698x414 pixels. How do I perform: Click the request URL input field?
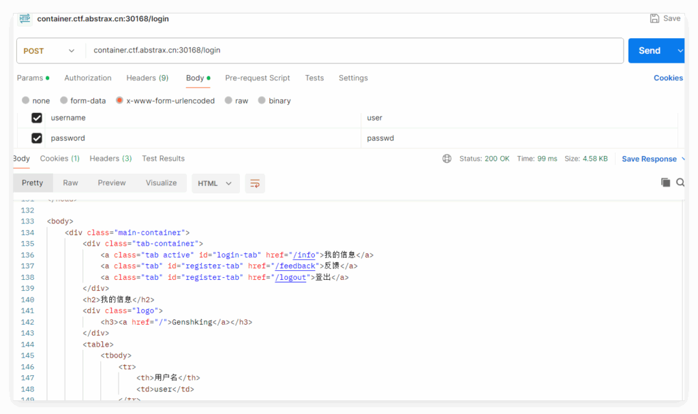[353, 50]
